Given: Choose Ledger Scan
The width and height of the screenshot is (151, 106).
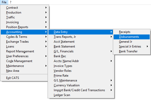Looking at the screenshot, I should click(x=81, y=95).
